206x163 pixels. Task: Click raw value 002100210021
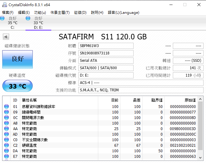point(183,145)
